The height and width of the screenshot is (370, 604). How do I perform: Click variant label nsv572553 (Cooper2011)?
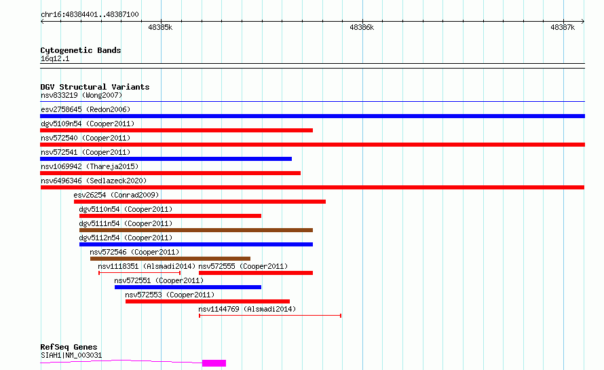pyautogui.click(x=170, y=295)
